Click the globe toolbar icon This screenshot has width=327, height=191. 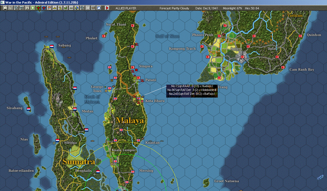point(77,8)
